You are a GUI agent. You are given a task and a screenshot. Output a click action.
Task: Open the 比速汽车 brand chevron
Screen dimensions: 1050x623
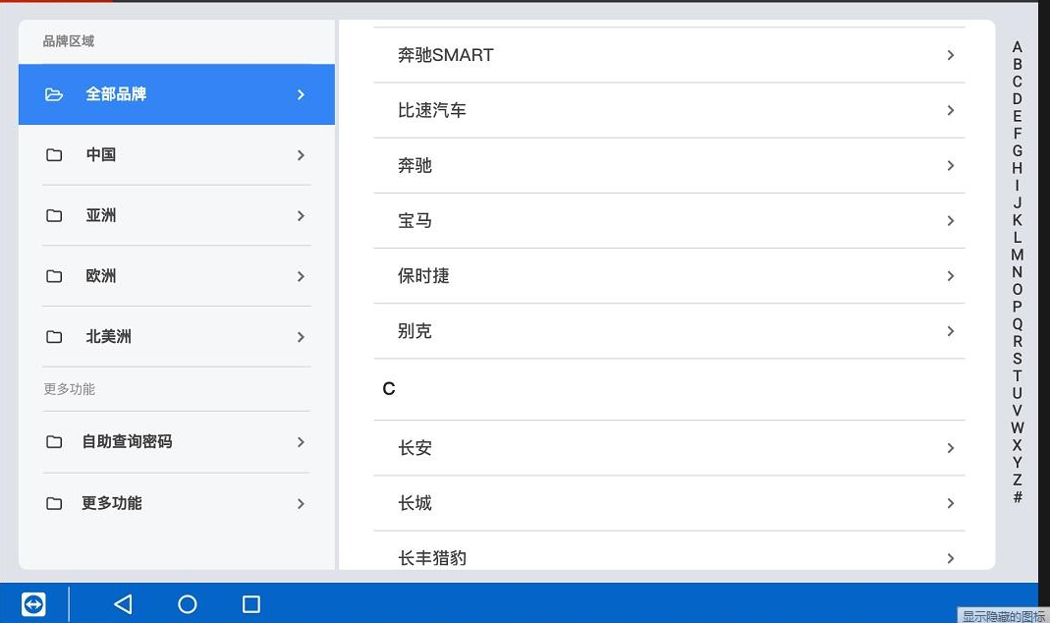click(x=950, y=110)
